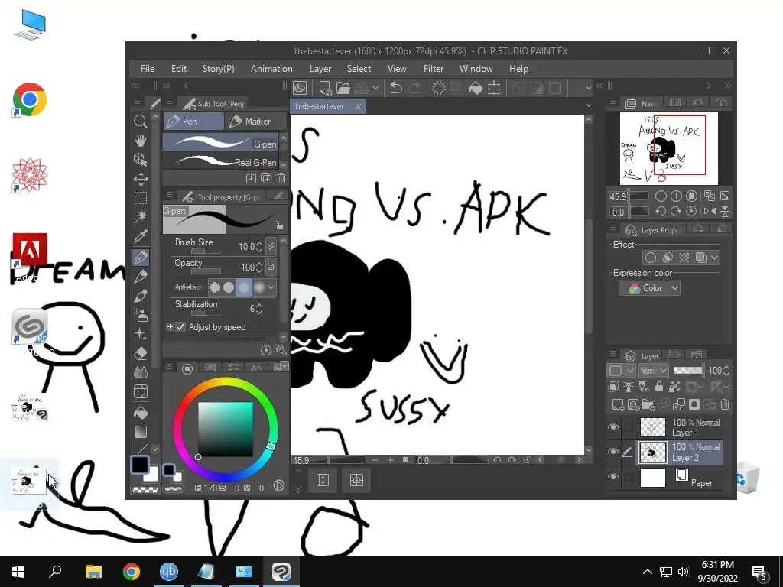Click the Clear delete icon in command bar

pos(438,89)
